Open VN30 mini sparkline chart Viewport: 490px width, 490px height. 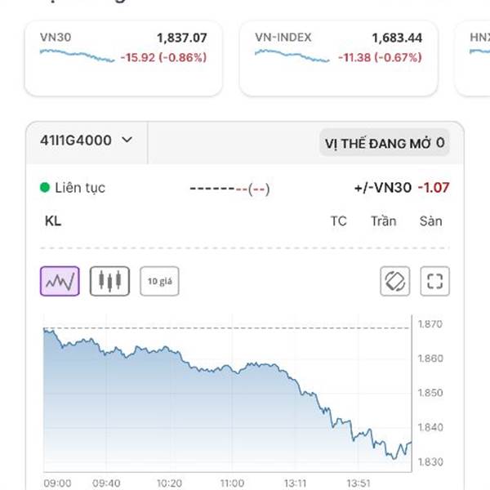tap(78, 56)
